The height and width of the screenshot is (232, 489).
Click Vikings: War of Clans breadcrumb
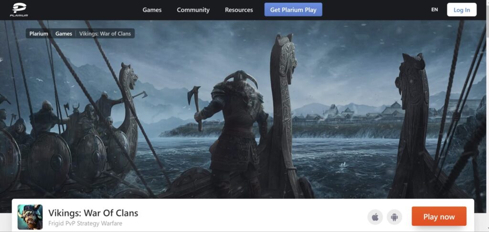click(x=105, y=33)
